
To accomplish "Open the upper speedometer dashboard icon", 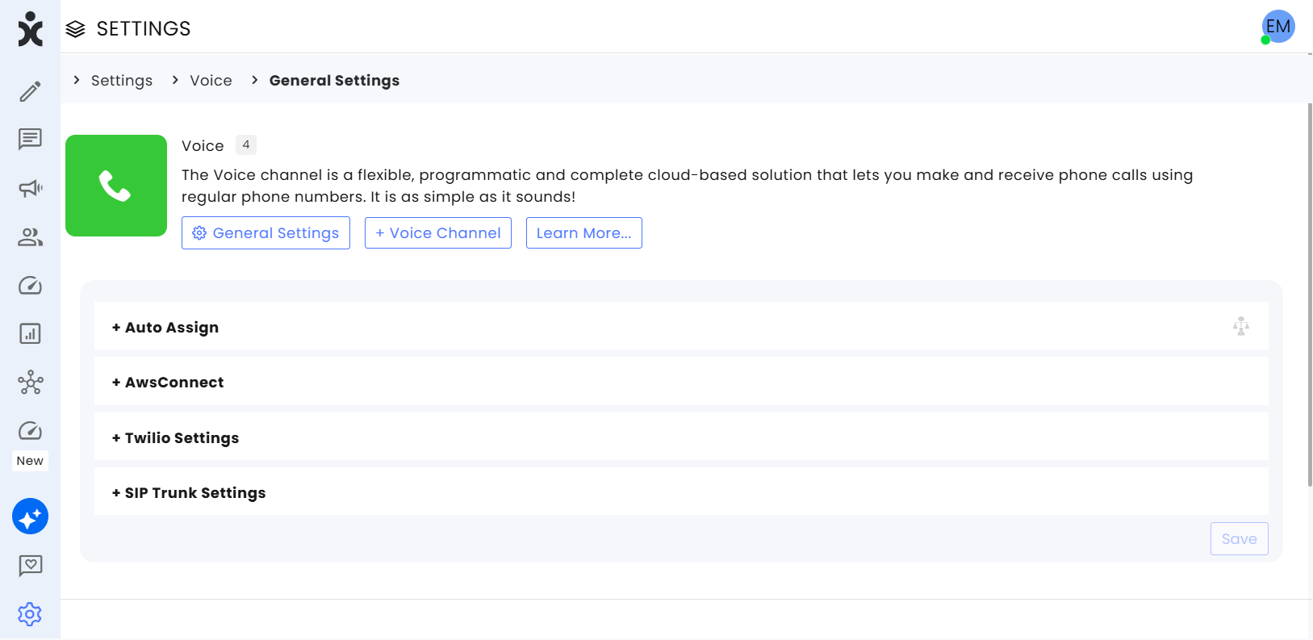I will pos(30,285).
